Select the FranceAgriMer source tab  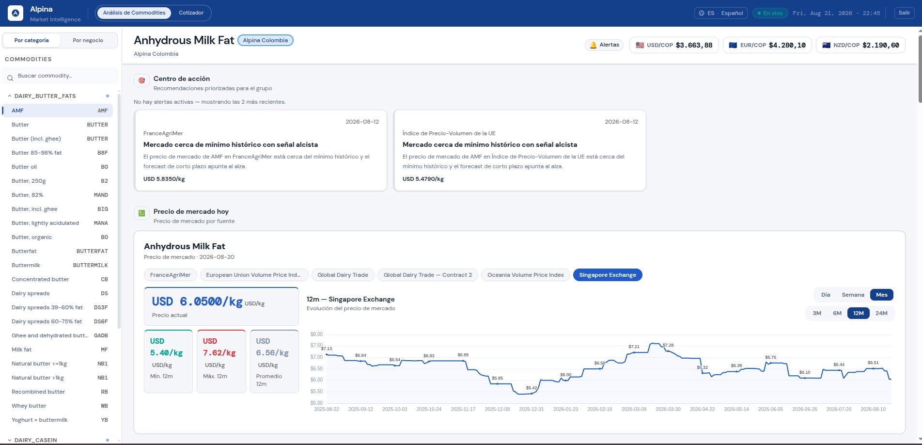tap(170, 275)
